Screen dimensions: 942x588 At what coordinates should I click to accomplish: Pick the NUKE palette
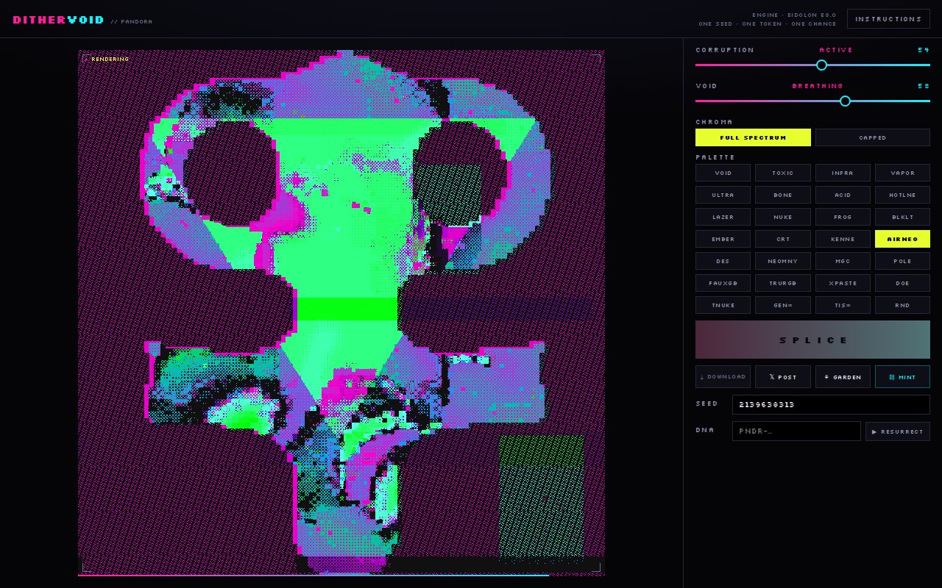tap(783, 217)
